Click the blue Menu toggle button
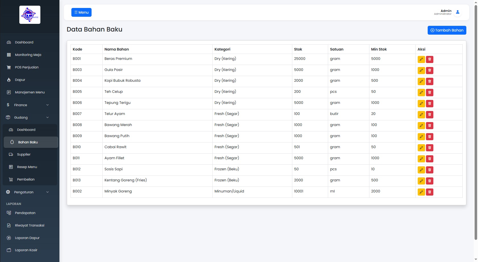The height and width of the screenshot is (262, 478). click(81, 12)
